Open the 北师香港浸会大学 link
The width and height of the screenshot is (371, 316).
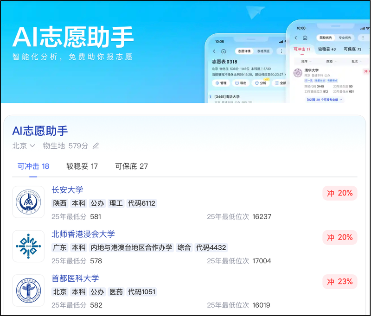[x=83, y=234]
